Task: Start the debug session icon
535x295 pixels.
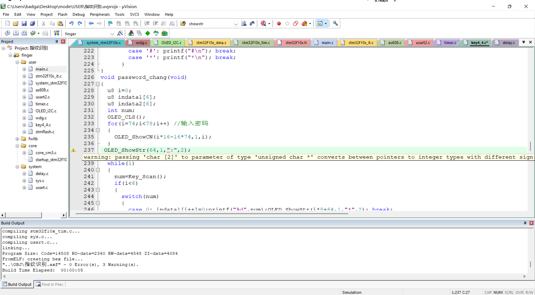Action: (263, 24)
